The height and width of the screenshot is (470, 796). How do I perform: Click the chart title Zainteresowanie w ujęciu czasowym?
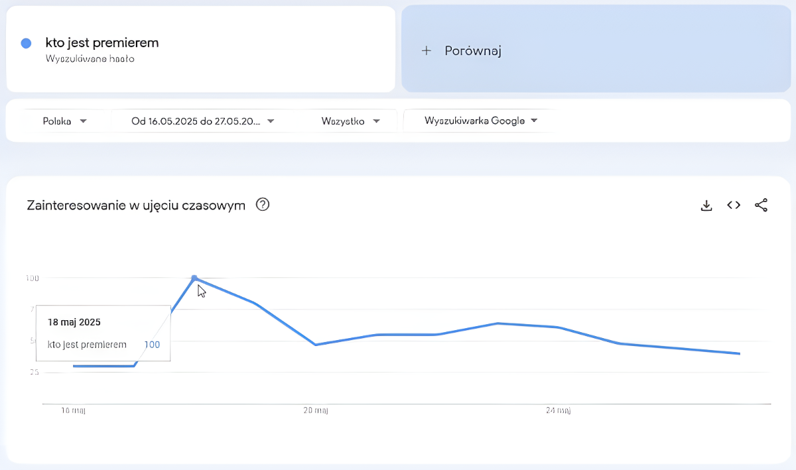coord(136,206)
